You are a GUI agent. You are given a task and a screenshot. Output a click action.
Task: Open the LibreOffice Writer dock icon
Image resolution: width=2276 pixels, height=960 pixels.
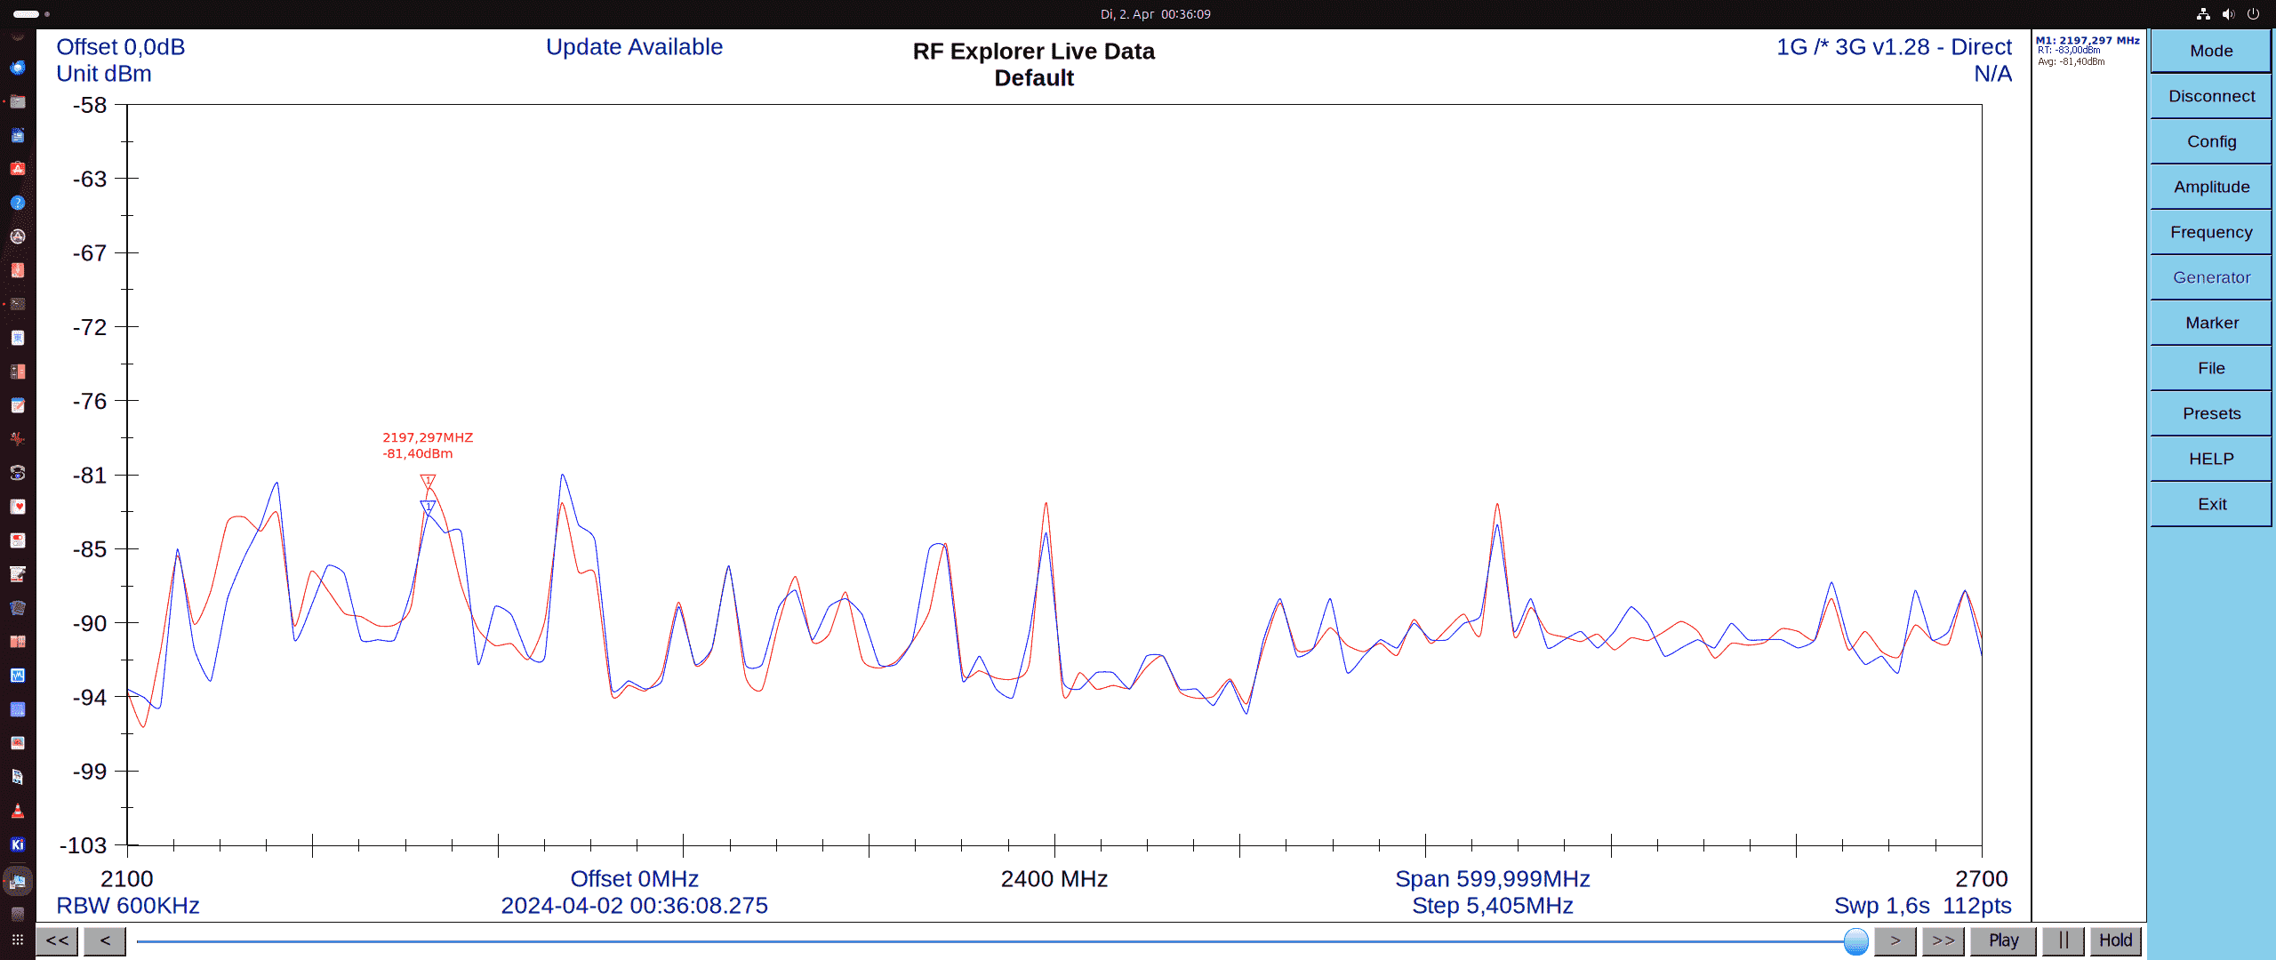(18, 135)
